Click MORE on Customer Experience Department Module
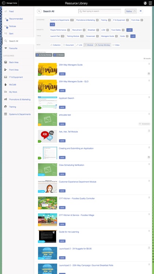 pos(62,191)
